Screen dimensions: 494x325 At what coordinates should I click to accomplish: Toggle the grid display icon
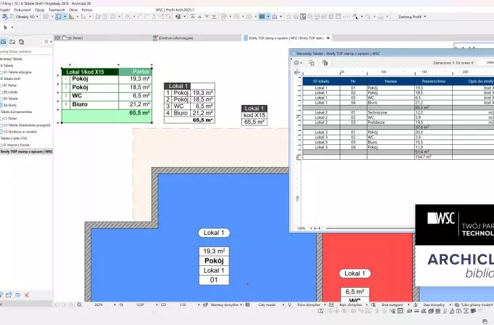46,17
